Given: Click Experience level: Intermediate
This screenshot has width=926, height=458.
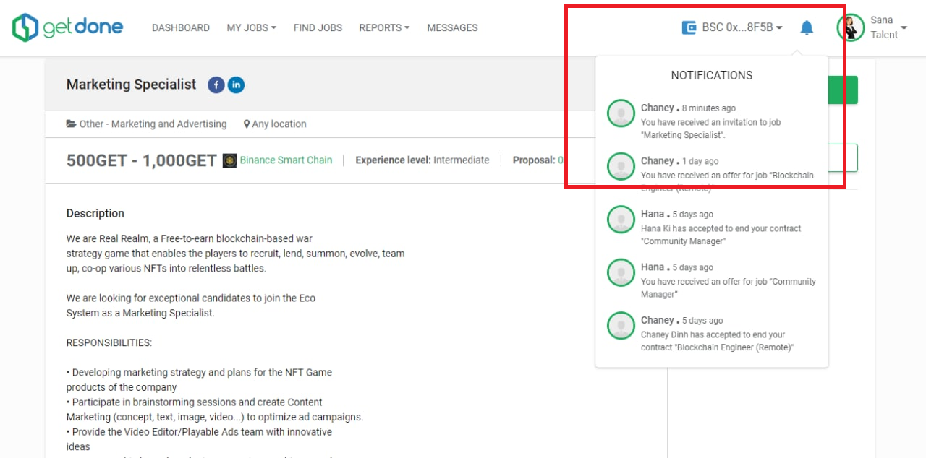Looking at the screenshot, I should 422,160.
